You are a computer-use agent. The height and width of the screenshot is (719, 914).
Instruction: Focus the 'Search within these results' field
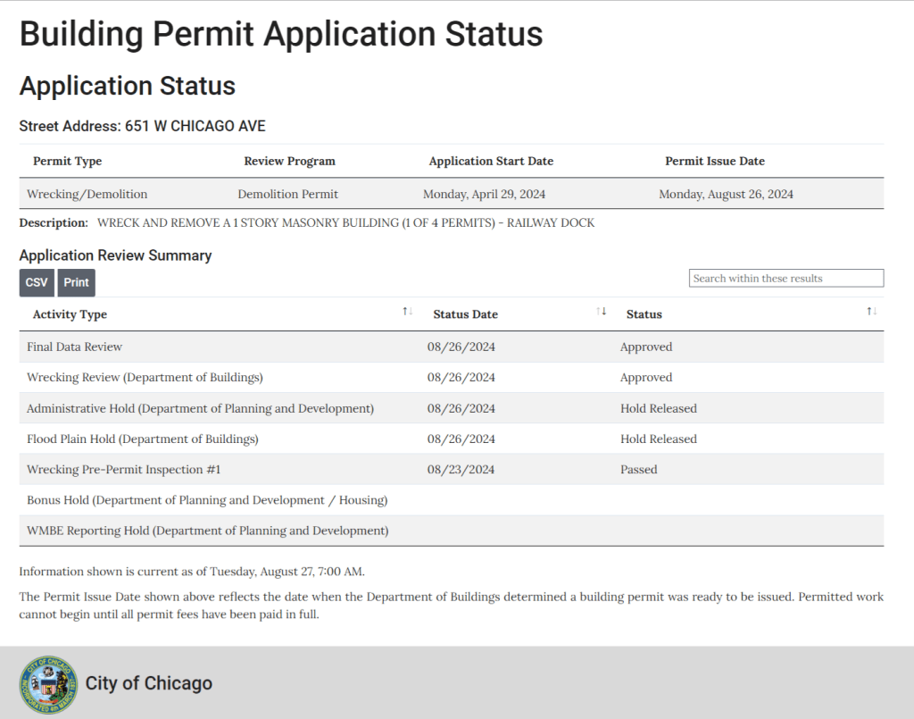point(785,279)
